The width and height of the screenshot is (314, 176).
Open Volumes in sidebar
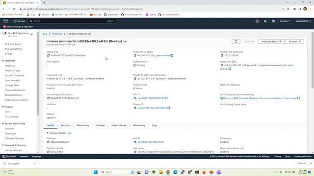pyautogui.click(x=10, y=129)
